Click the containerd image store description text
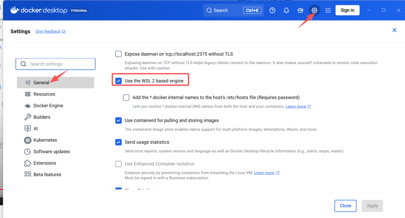Image resolution: width=405 pixels, height=218 pixels. click(221, 130)
